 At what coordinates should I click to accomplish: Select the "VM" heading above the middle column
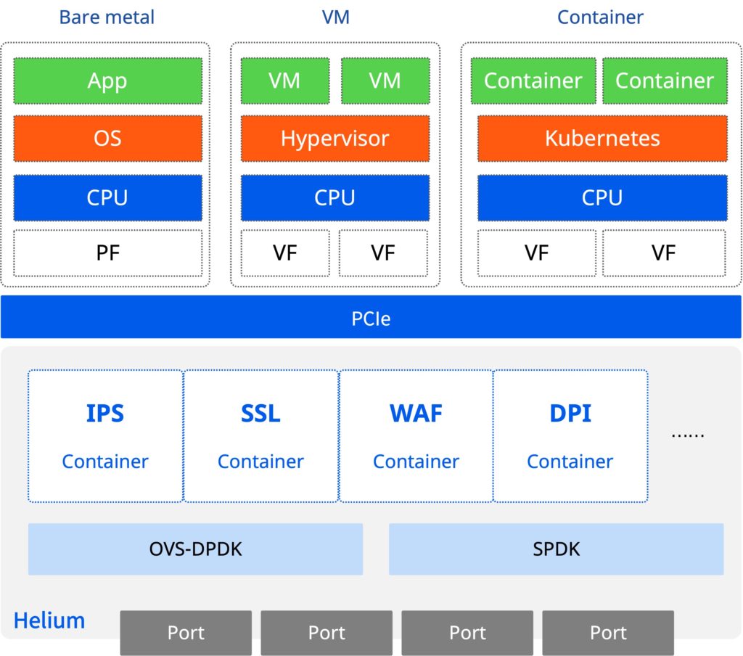tap(335, 17)
